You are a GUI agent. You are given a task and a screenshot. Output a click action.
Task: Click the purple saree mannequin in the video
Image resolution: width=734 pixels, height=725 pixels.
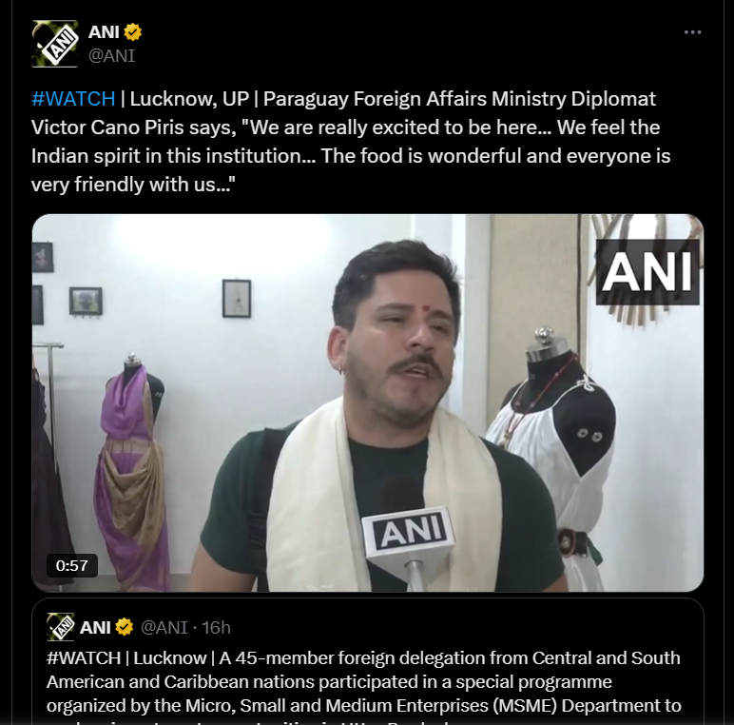131,466
